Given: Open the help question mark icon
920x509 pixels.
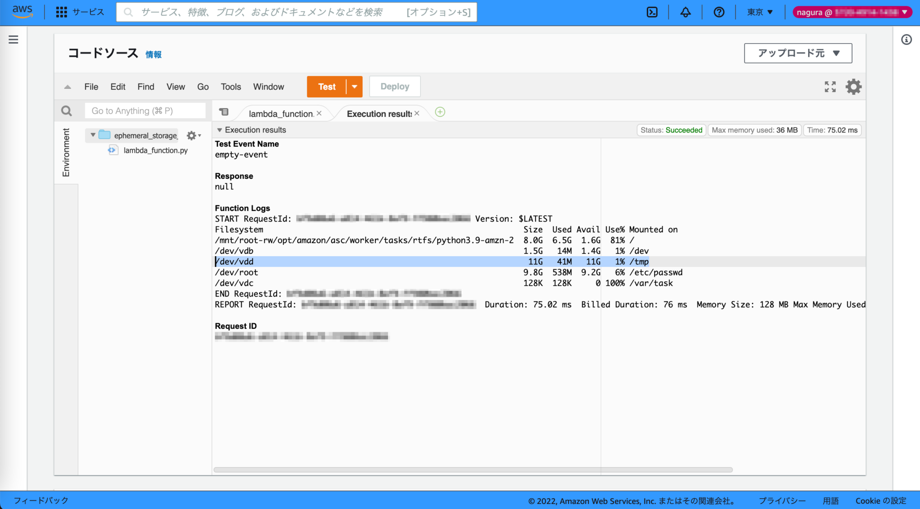Looking at the screenshot, I should pos(719,12).
